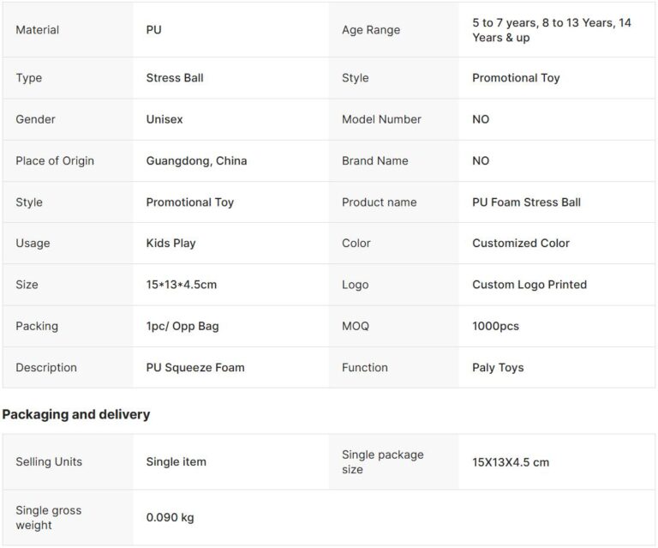Click the 'Kids Play' usage value
Viewport: 658px width, 548px height.
(x=170, y=244)
